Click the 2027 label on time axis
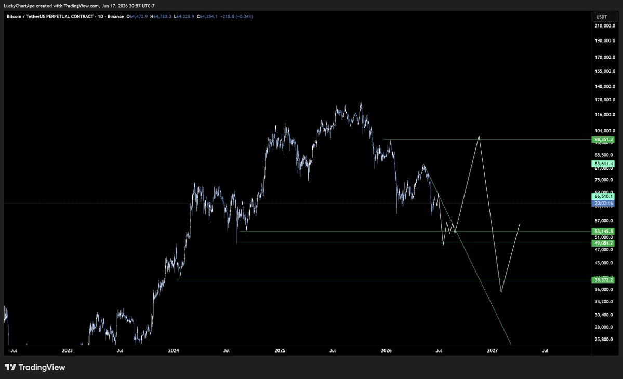Viewport: 623px width, 379px height. (492, 350)
